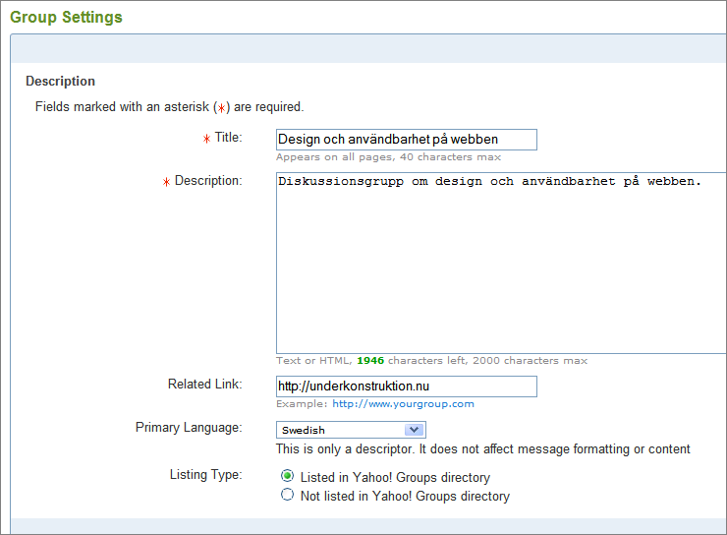
Task: Click the Primary Language label
Action: [189, 428]
